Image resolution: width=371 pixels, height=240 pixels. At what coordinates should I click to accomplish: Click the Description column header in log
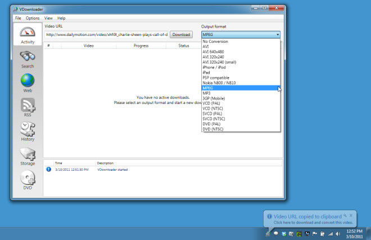click(x=189, y=163)
